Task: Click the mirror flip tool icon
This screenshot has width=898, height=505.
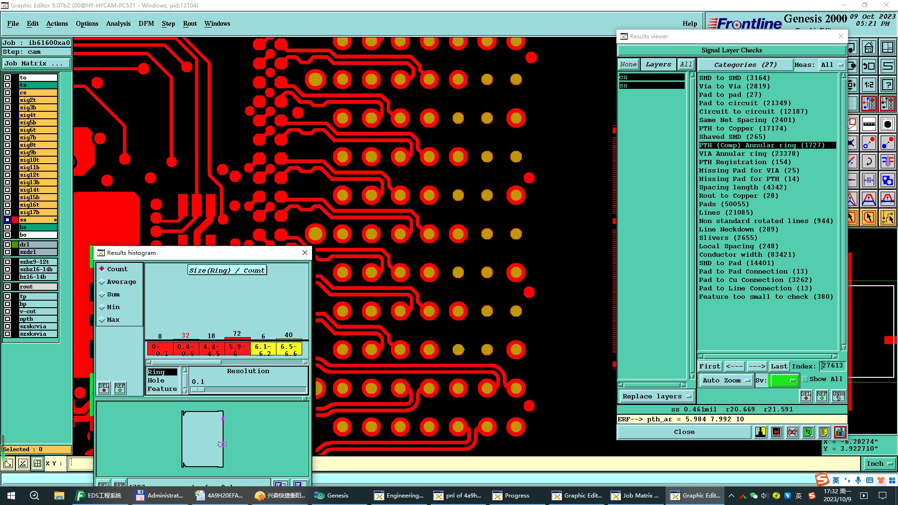Action: tap(887, 162)
